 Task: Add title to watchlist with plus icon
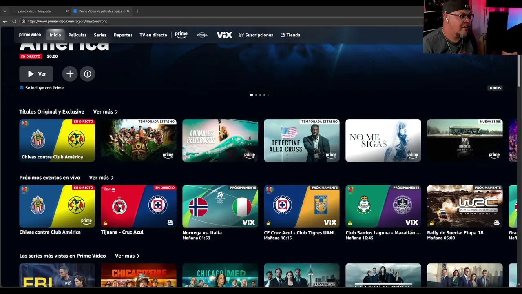pos(70,74)
